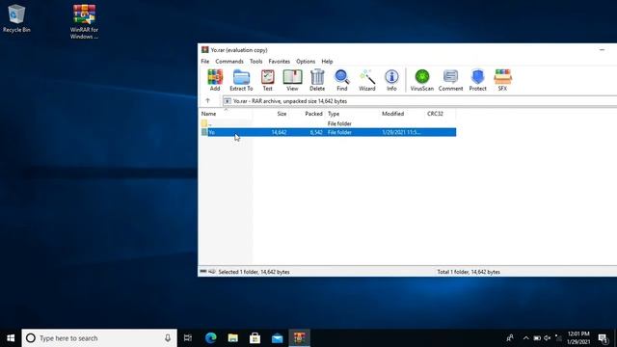Click the Protect shield icon
This screenshot has height=347, width=617.
pos(478,80)
